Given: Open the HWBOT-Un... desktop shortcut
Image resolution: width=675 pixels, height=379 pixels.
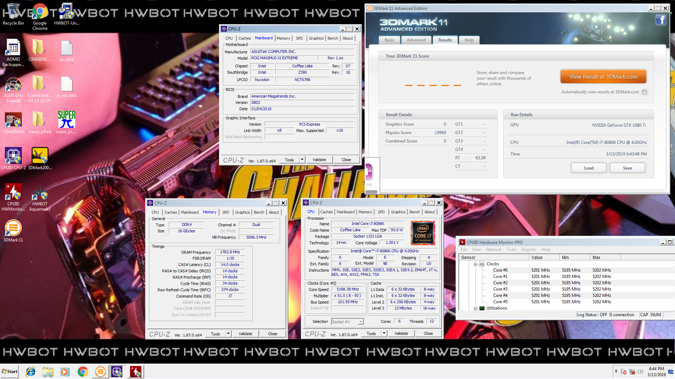Looking at the screenshot, I should point(66,14).
